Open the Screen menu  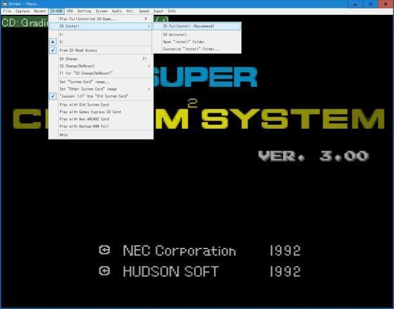coord(101,11)
